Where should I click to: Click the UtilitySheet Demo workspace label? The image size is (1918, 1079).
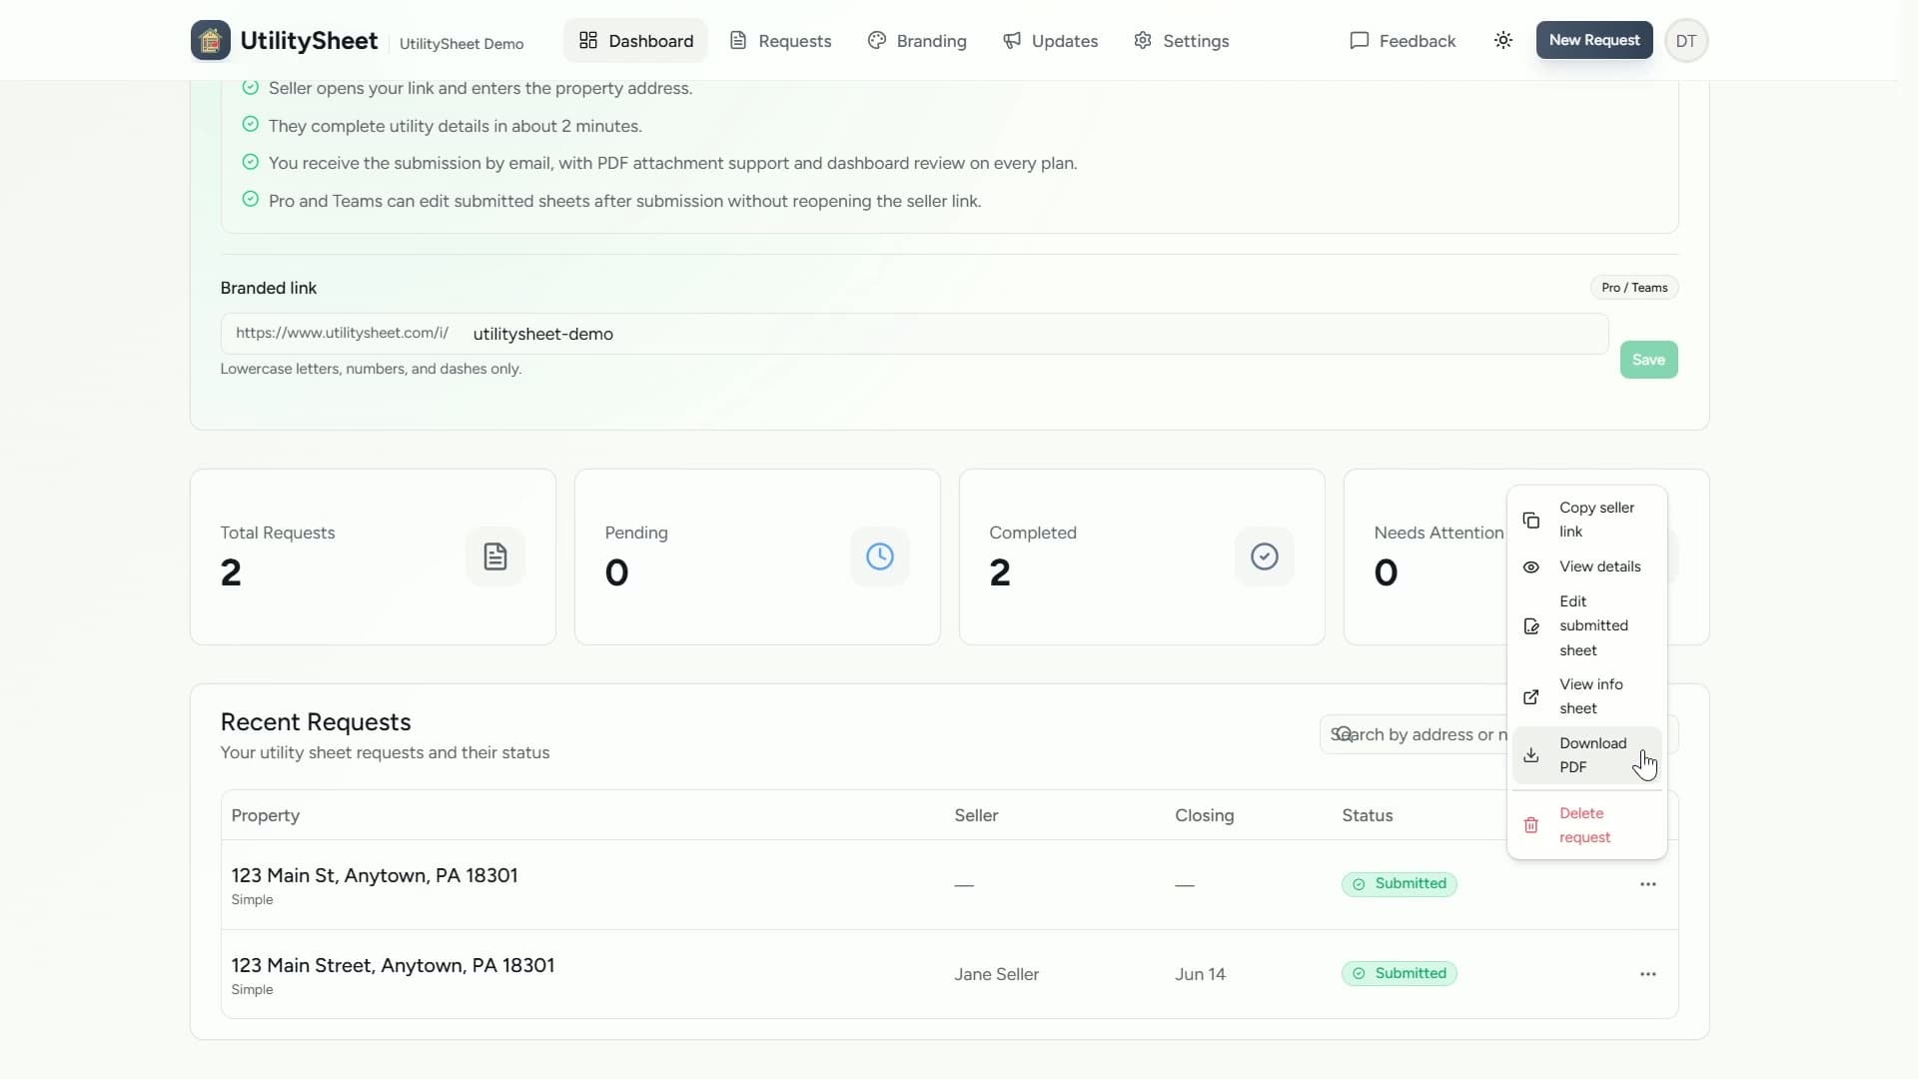tap(462, 44)
